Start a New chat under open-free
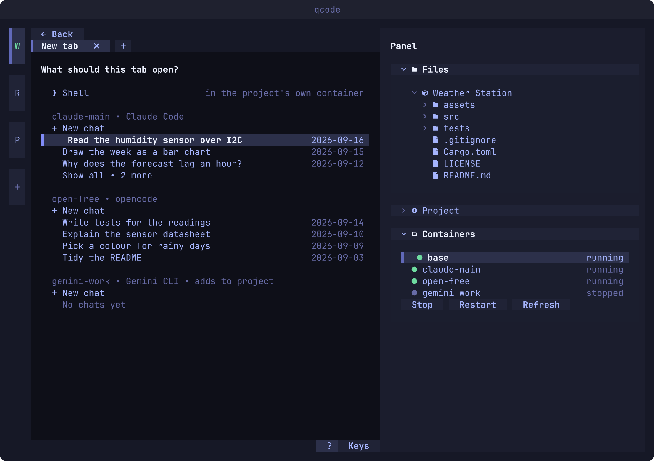654x461 pixels. point(205,211)
